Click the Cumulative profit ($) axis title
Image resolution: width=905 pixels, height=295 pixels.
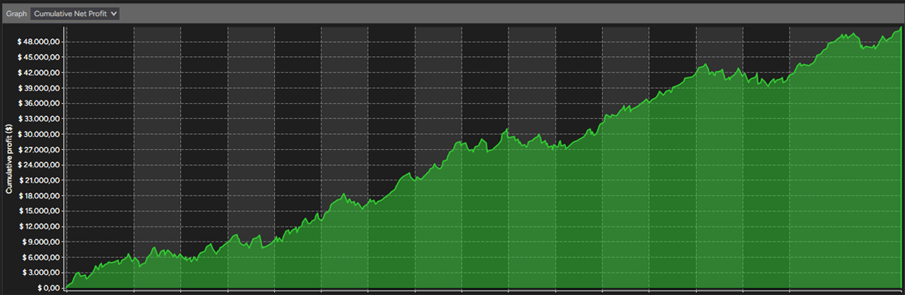click(9, 159)
